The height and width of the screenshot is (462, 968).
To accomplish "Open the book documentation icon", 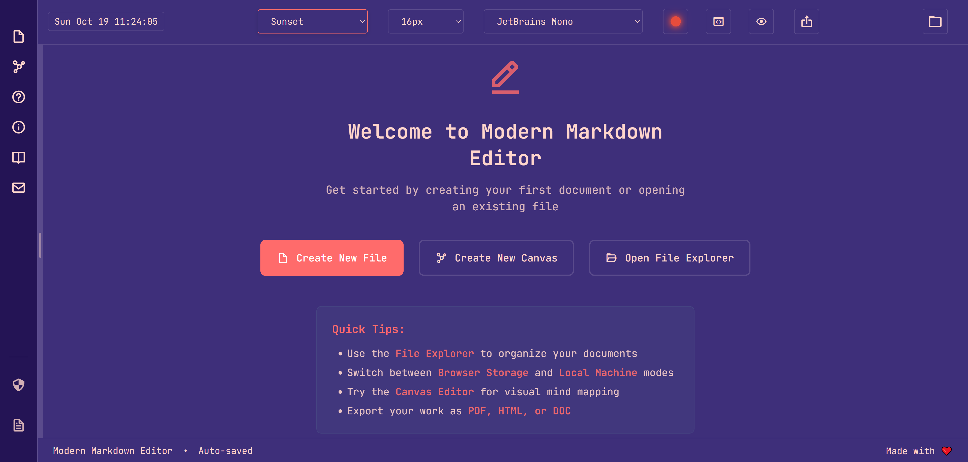I will pyautogui.click(x=18, y=157).
